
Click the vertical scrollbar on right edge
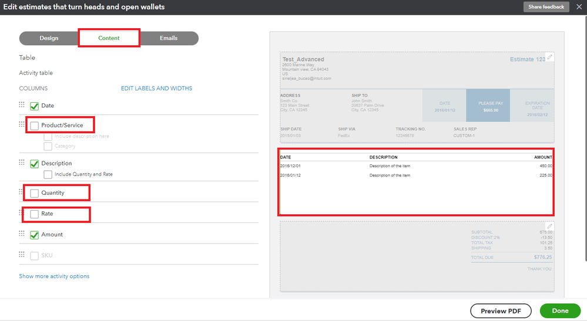585,138
